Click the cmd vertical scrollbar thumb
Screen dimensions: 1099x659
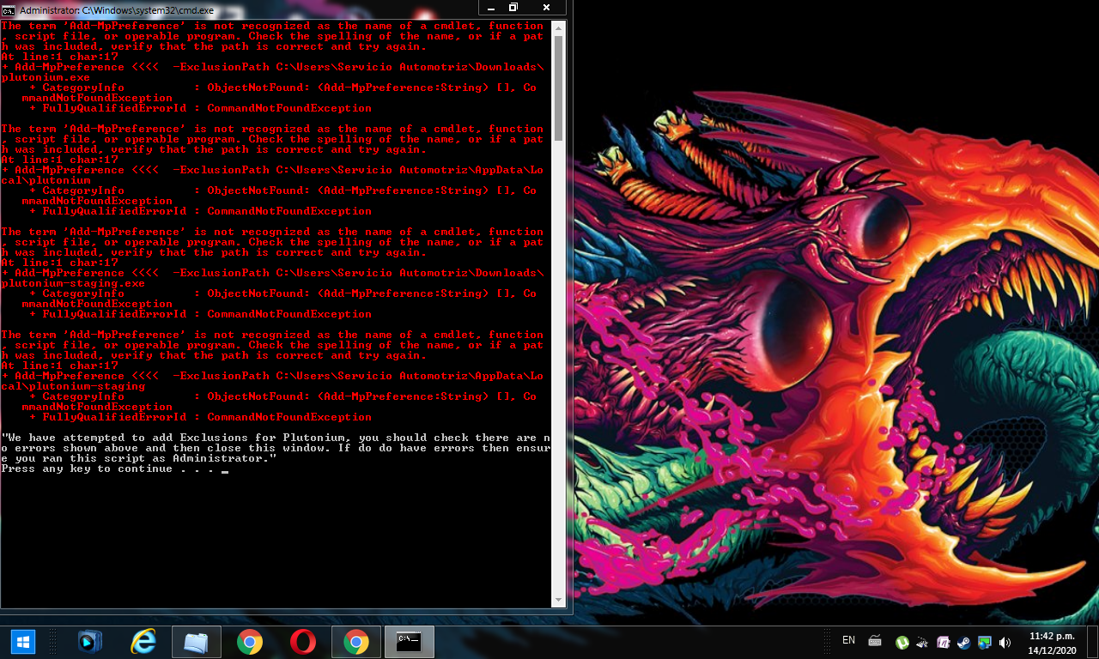pos(559,88)
